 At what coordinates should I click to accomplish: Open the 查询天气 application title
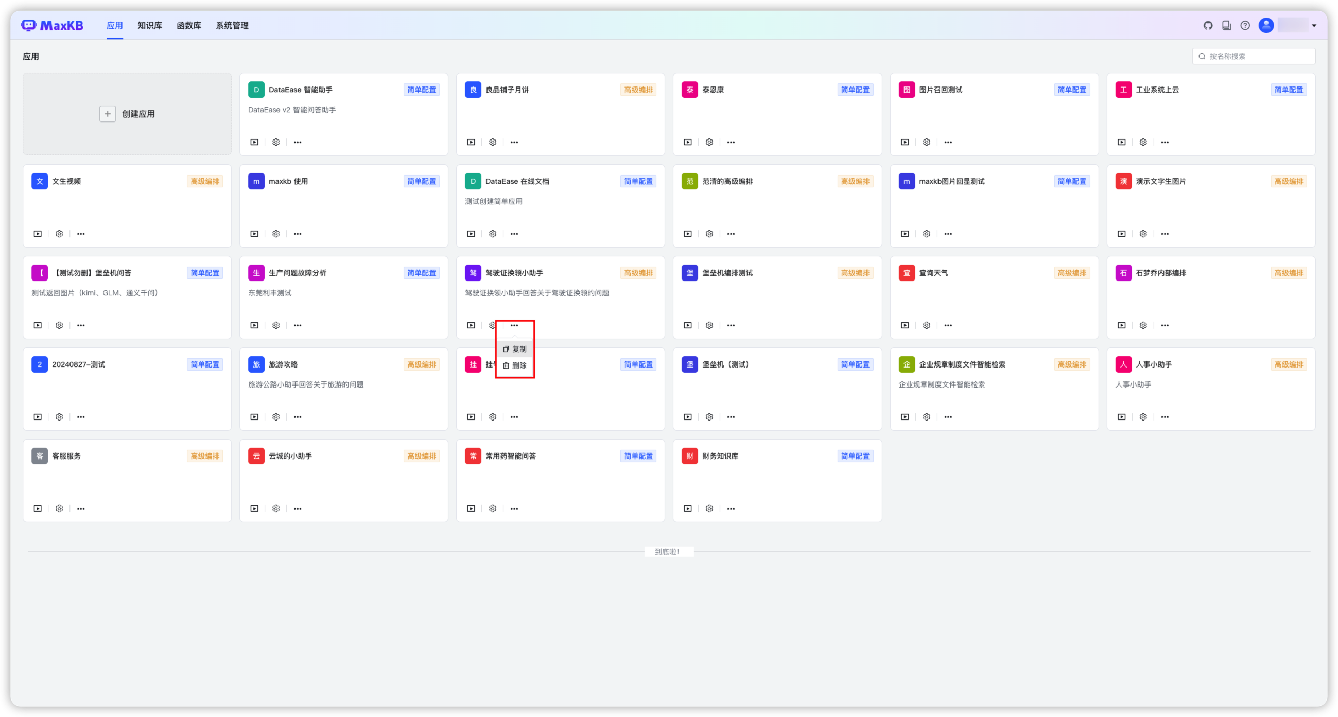[x=933, y=273]
